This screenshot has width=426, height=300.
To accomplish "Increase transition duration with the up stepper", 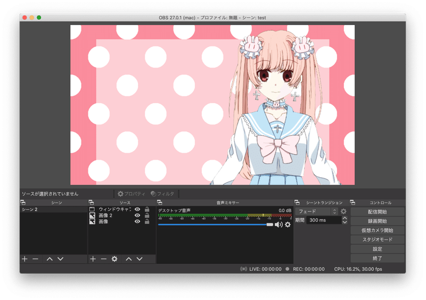I will tap(345, 218).
